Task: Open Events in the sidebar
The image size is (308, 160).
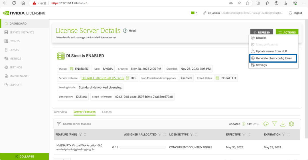Action: [24, 41]
